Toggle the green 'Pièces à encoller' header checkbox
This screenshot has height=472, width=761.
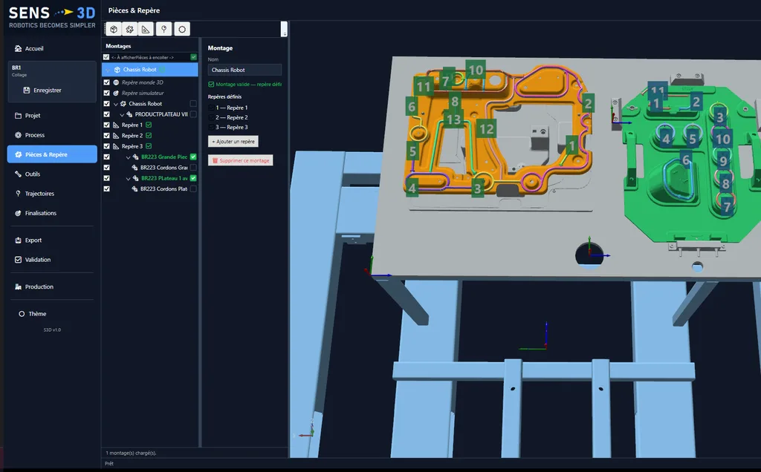click(194, 57)
